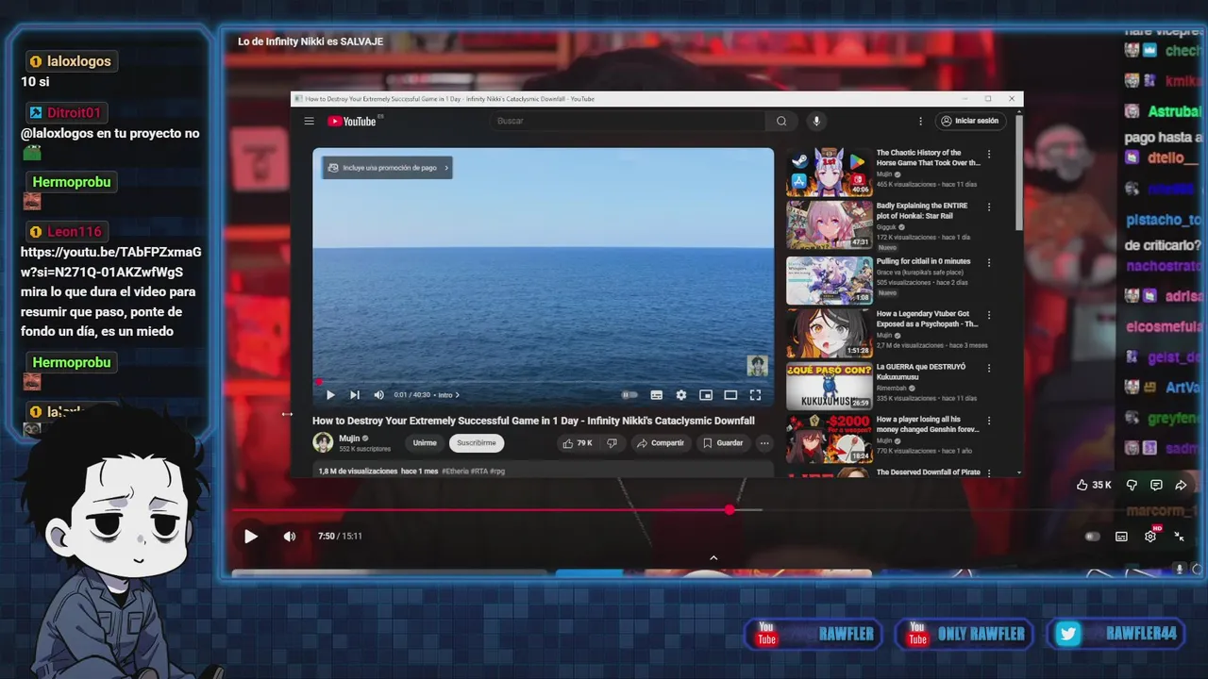Skip to next video in inner player
This screenshot has width=1208, height=679.
(x=355, y=395)
